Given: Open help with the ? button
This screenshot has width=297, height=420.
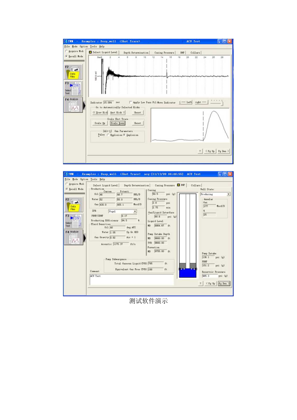Looking at the screenshot, I should point(200,151).
